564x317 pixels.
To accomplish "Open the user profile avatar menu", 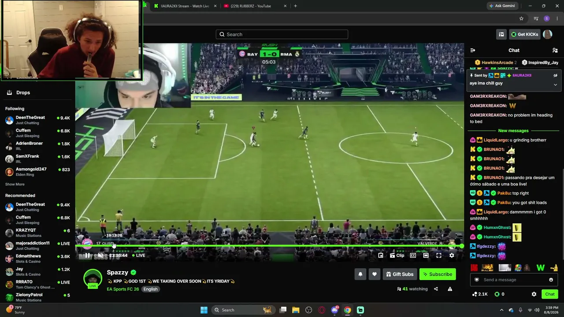I will (548, 34).
